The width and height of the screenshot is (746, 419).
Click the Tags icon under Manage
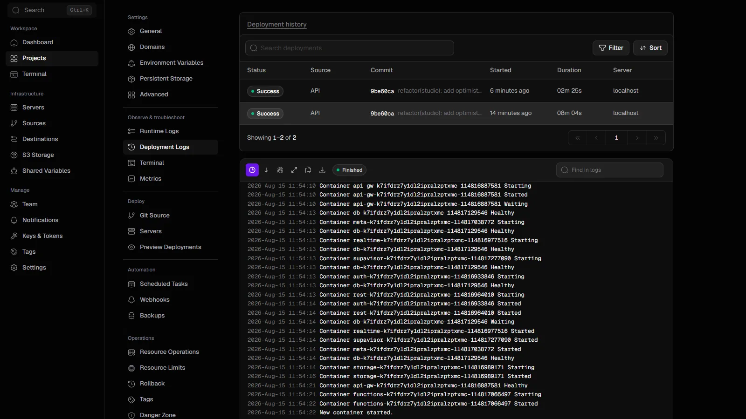point(14,252)
